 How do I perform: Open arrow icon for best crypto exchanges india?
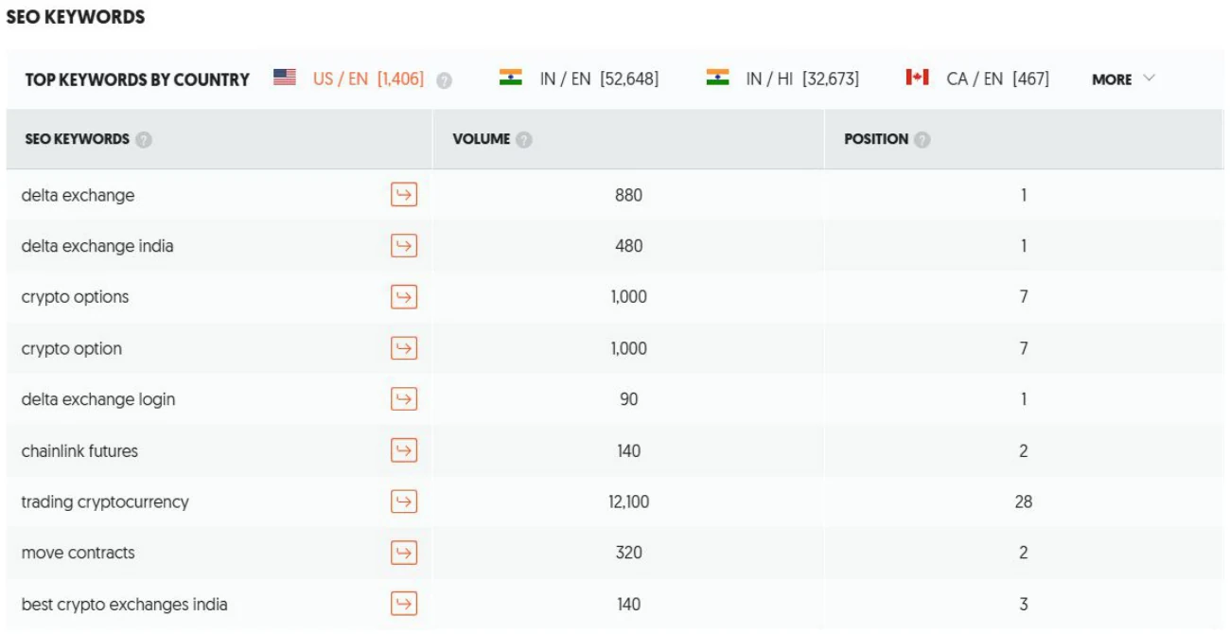click(x=404, y=604)
